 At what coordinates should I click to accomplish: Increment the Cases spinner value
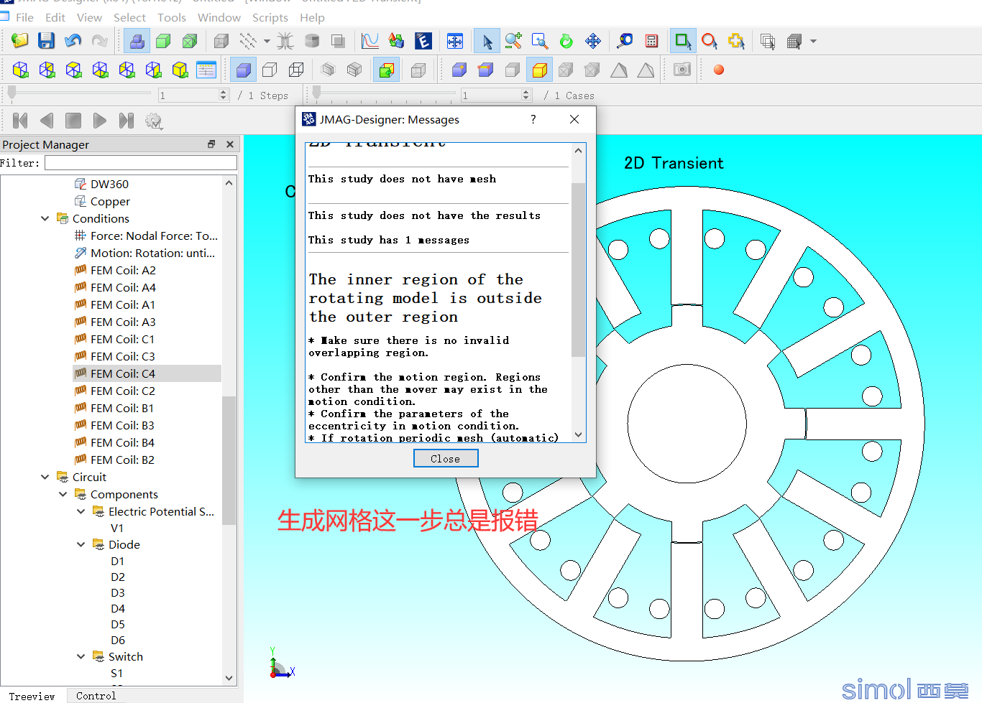pos(526,92)
